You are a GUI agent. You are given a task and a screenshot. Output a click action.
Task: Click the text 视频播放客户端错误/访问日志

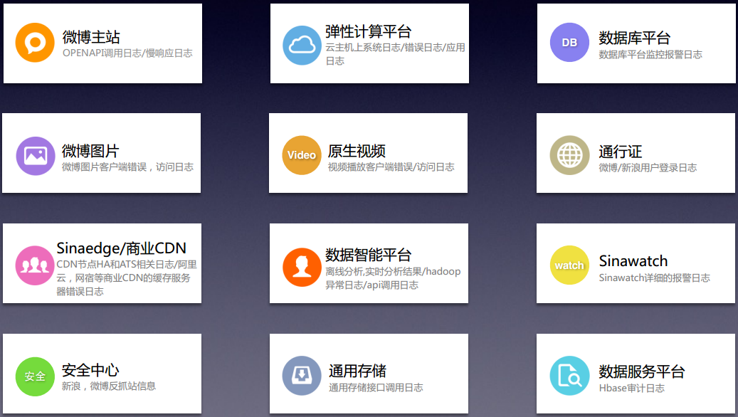(391, 167)
